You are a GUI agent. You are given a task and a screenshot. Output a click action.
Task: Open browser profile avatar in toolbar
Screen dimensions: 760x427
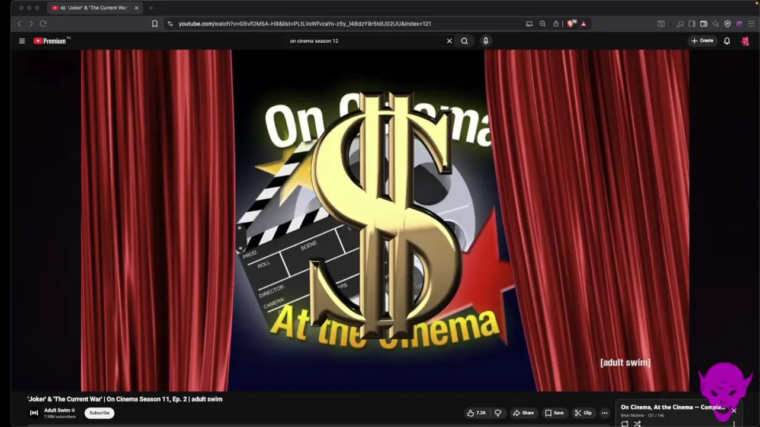click(x=739, y=24)
